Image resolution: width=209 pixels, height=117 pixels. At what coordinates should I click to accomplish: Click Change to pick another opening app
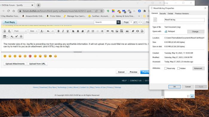point(196,31)
